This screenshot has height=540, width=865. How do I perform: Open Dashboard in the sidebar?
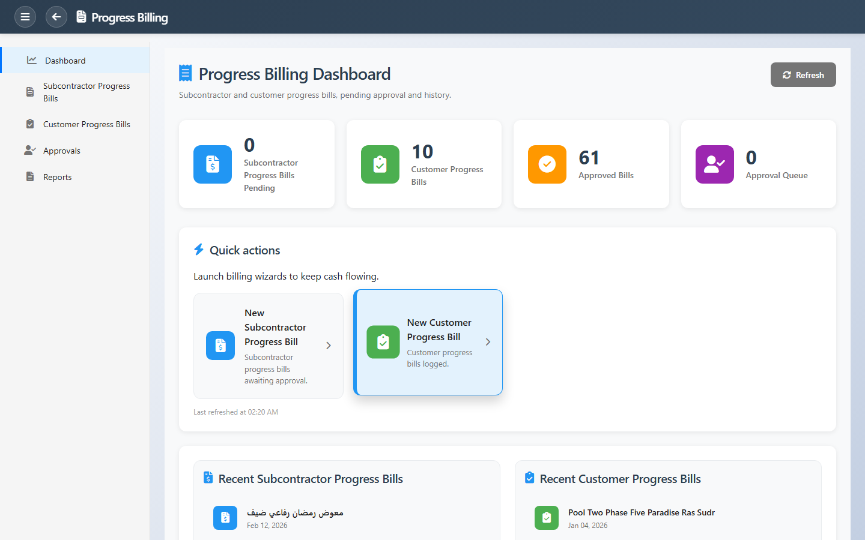pyautogui.click(x=65, y=61)
